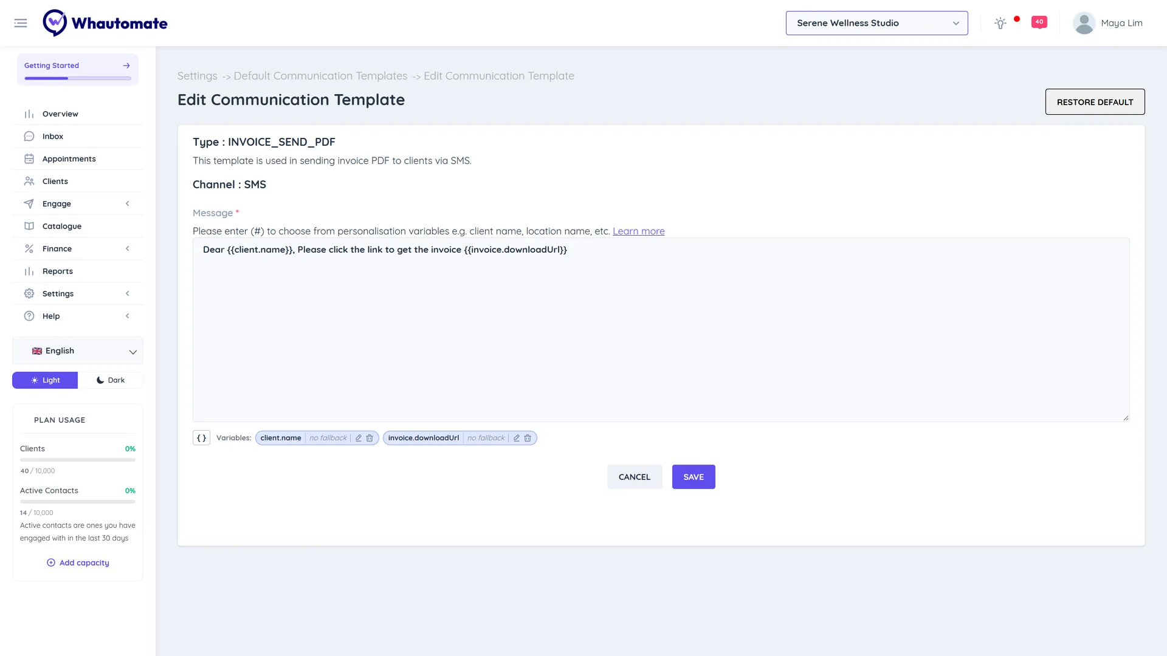Expand the Help menu chevron
Screen dimensions: 1167x656
point(128,316)
